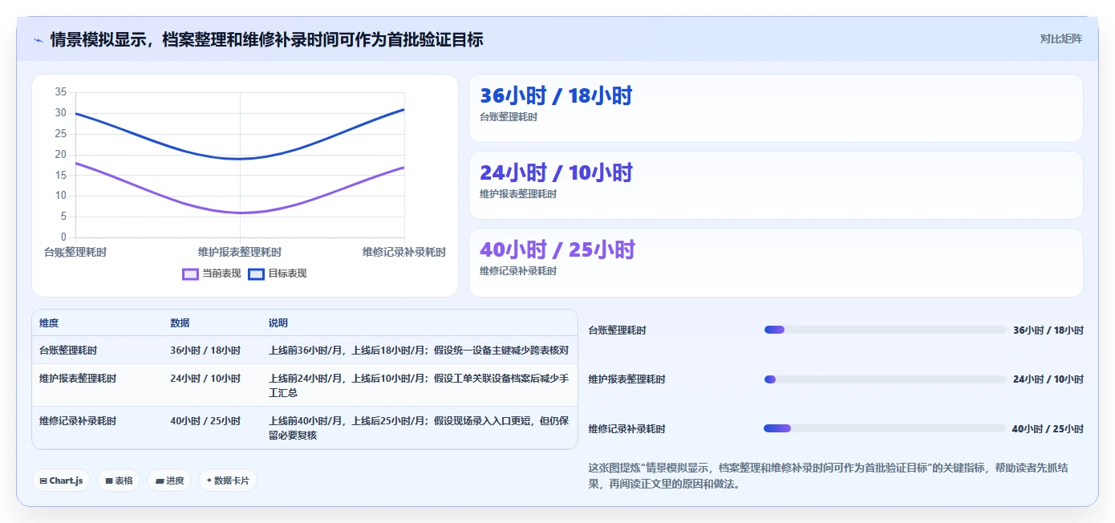Click the 维度 column header
Viewport: 1115px width, 523px height.
[49, 323]
